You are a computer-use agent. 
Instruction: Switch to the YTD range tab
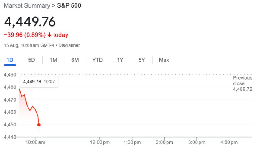(x=98, y=60)
